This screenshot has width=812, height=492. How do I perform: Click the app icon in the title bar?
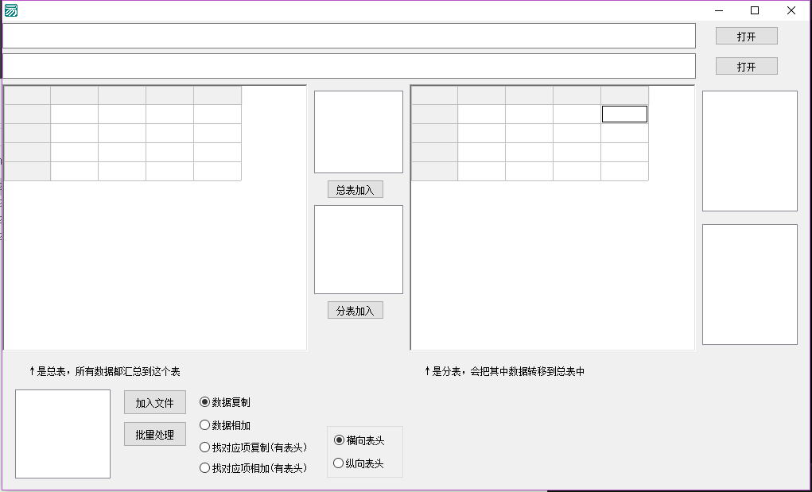[x=11, y=10]
